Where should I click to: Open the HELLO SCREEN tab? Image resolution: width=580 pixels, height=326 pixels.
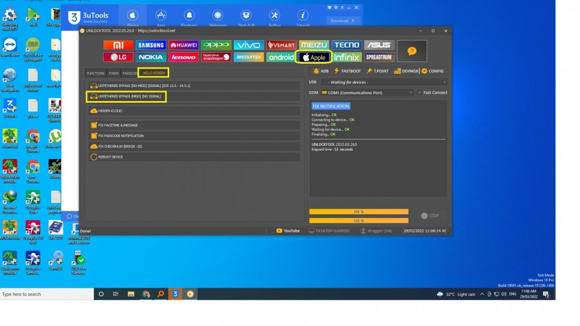click(x=153, y=73)
